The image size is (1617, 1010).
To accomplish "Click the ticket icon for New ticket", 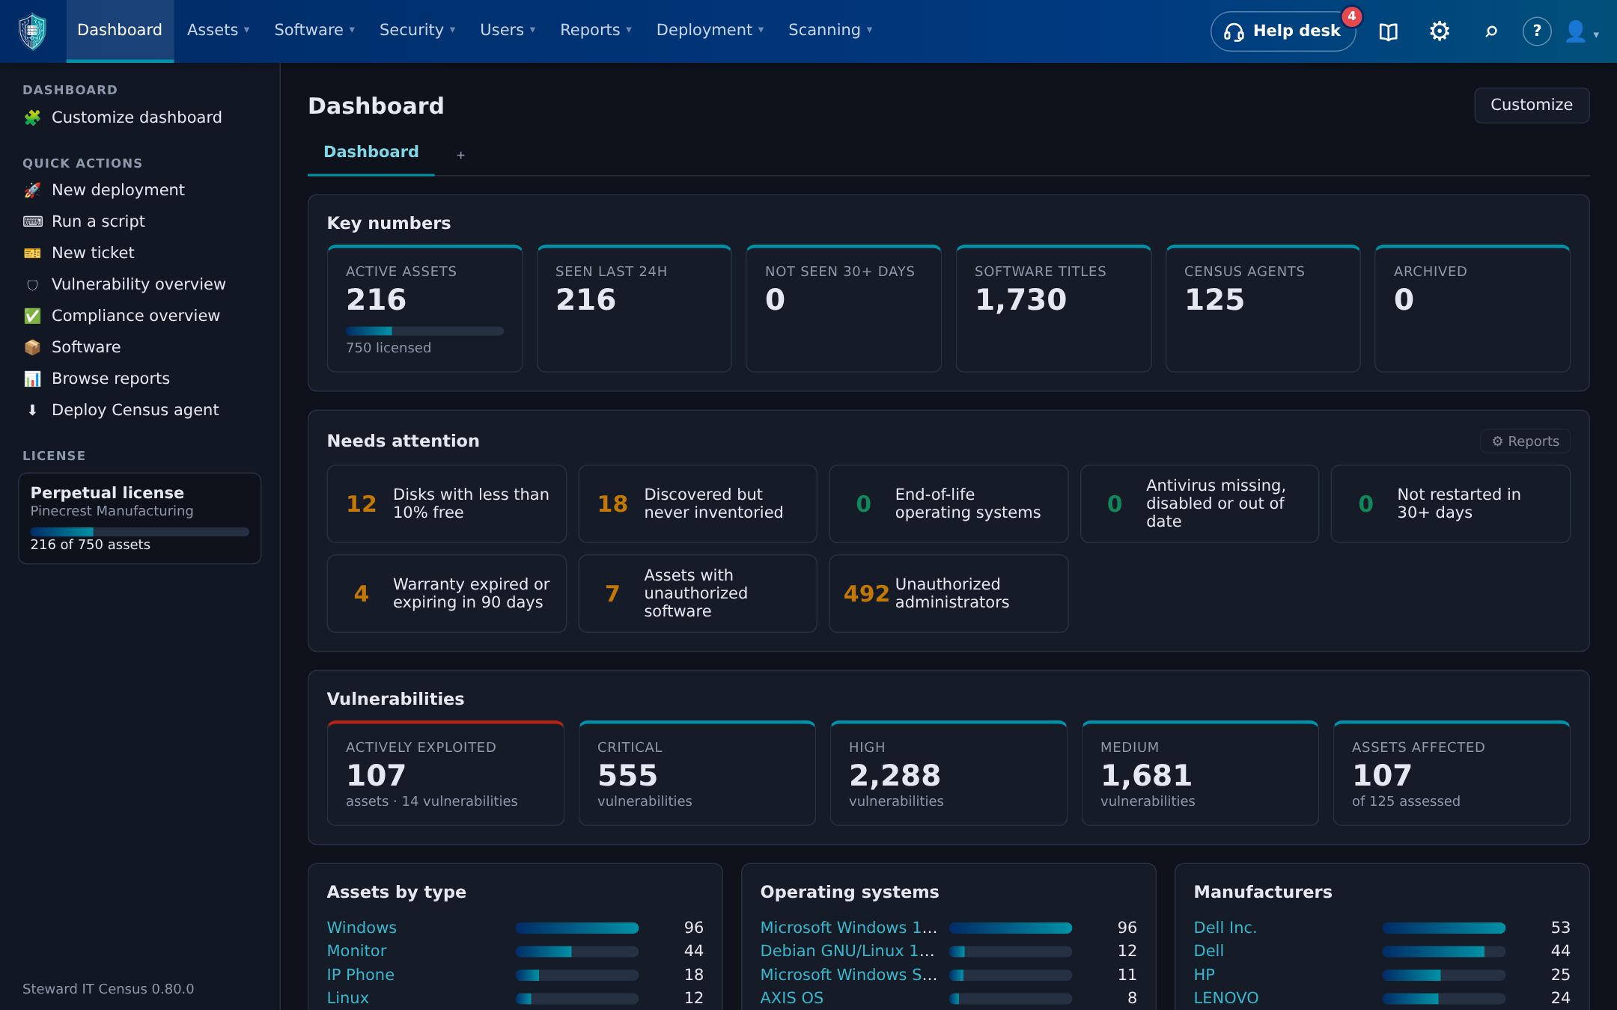I will click(32, 253).
